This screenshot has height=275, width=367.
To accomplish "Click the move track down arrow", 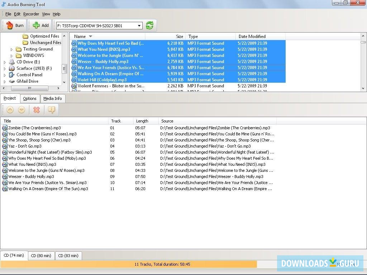I will point(22,110).
